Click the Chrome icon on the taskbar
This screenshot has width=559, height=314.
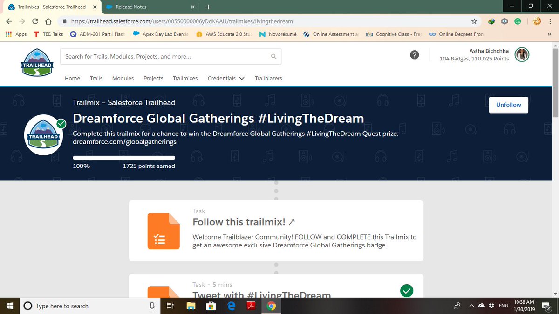click(271, 306)
